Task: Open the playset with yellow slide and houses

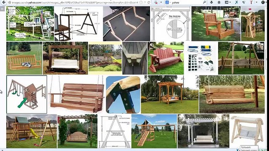Action: coord(32,131)
